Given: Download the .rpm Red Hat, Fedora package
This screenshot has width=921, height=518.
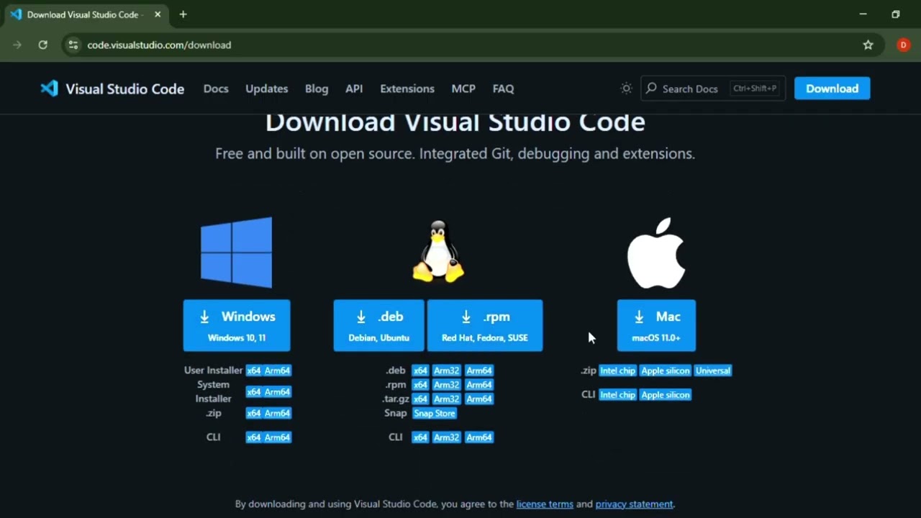Looking at the screenshot, I should (x=485, y=325).
